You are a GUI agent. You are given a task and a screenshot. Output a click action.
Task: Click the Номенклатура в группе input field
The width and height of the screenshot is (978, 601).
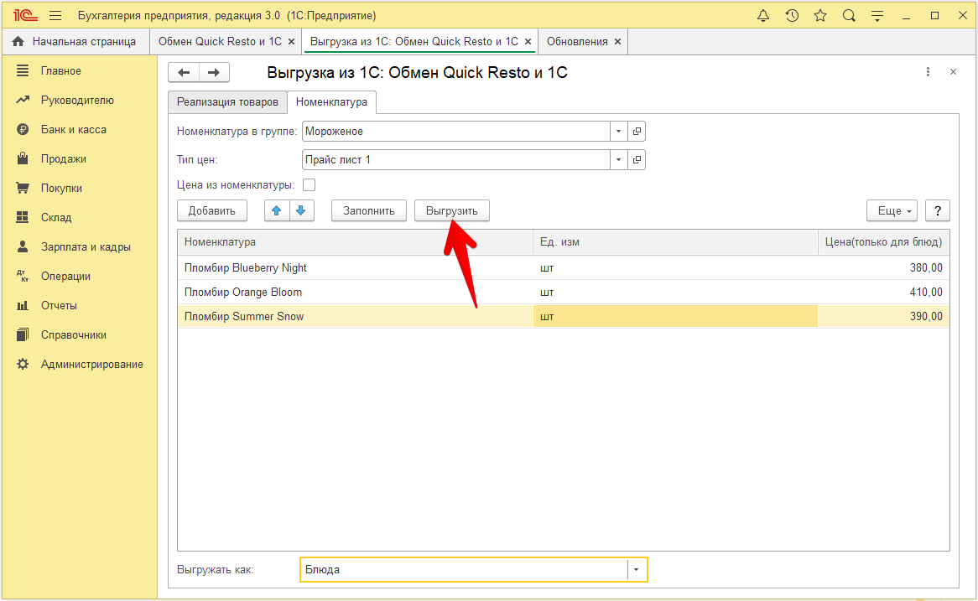tap(456, 131)
